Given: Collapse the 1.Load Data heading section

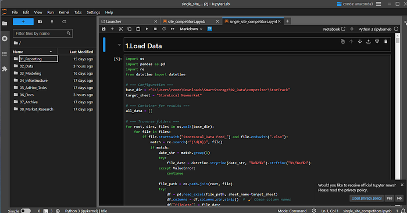Looking at the screenshot, I should click(119, 45).
